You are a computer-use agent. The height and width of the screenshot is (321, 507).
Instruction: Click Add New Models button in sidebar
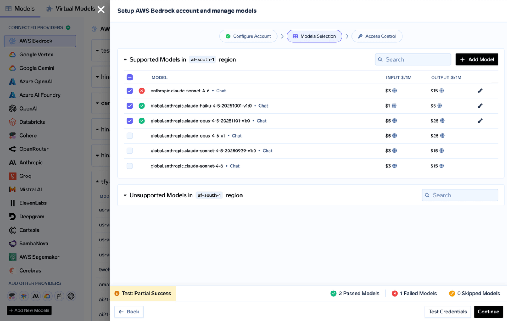(x=29, y=310)
